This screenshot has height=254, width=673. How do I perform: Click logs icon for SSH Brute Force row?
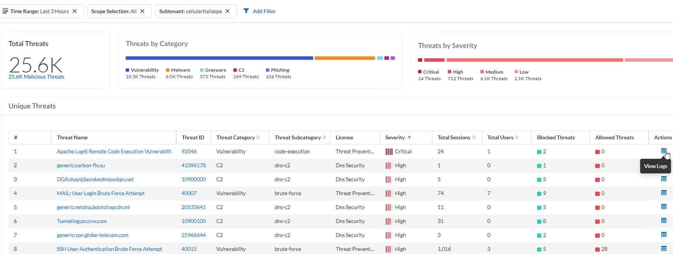(x=664, y=249)
